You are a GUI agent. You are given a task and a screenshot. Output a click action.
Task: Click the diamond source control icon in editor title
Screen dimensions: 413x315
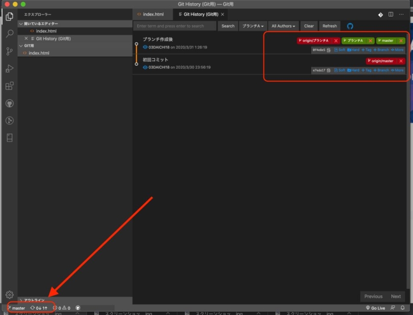[380, 14]
